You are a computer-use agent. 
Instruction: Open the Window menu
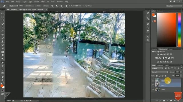pyautogui.click(x=60, y=2)
